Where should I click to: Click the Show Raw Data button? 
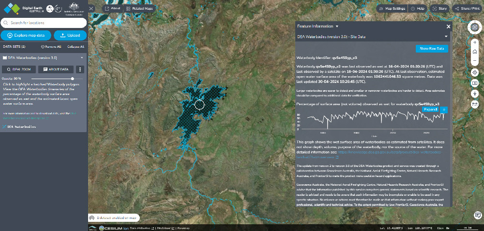[432, 49]
